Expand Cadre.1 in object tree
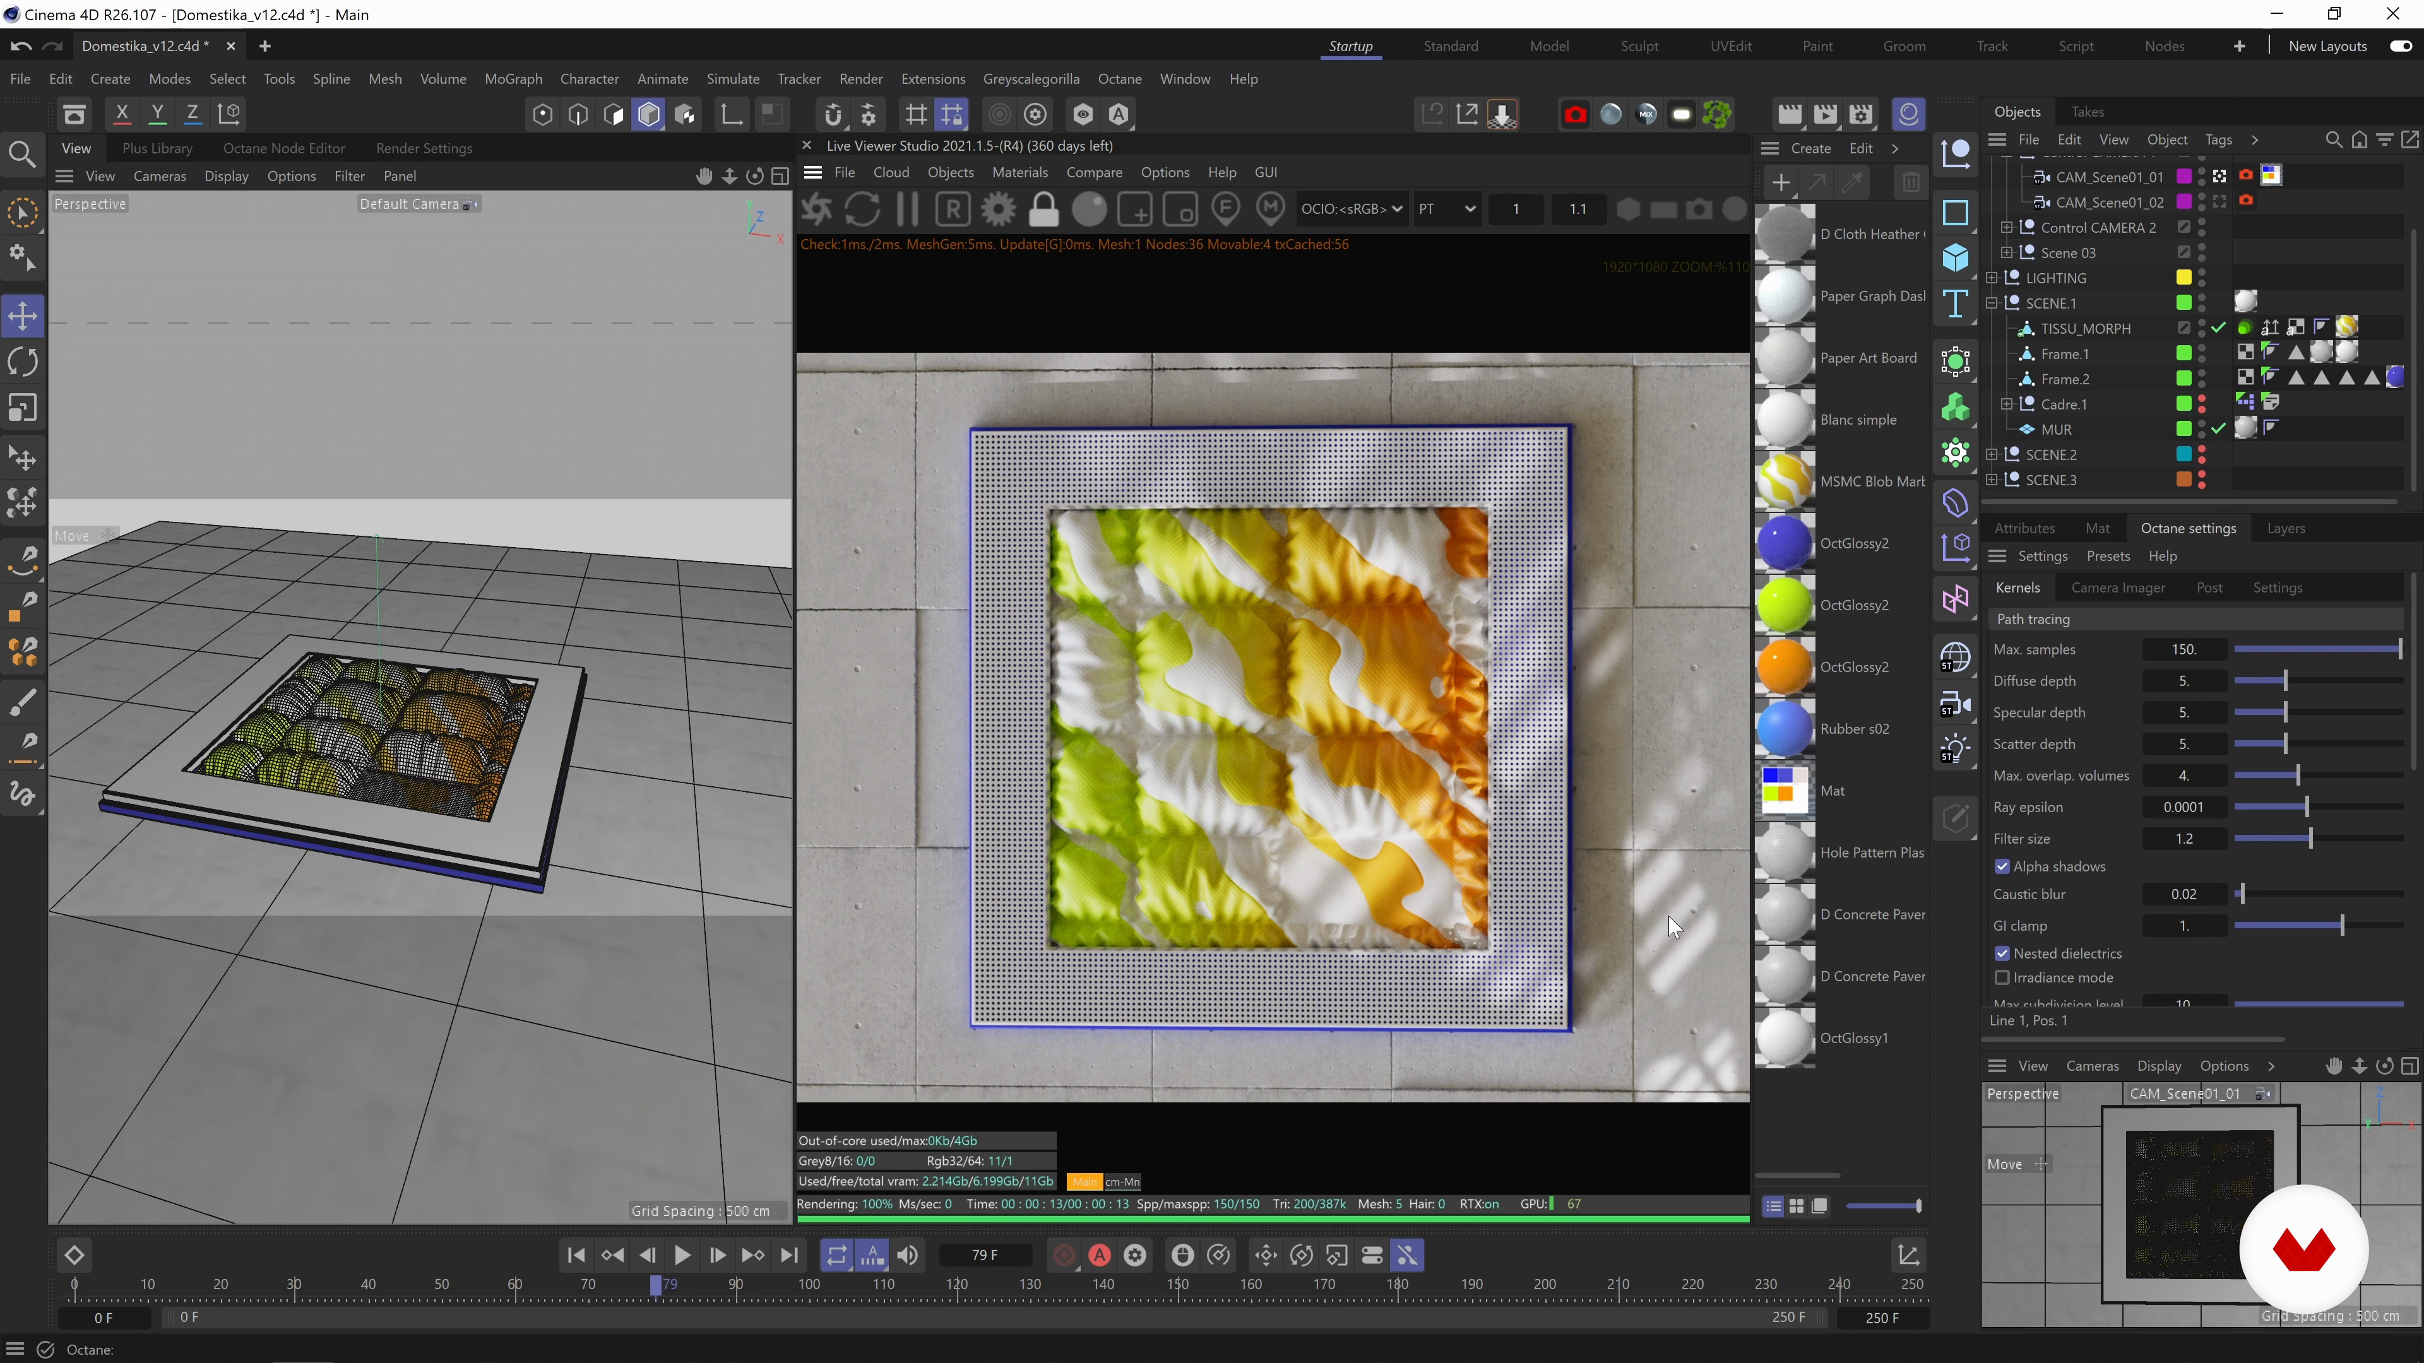Screen dimensions: 2424x1363 [x=2006, y=404]
